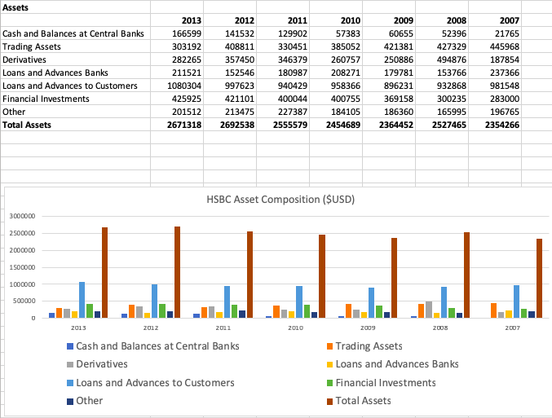Screen dimensions: 552x418
Task: Select the 2009 column header cell
Action: tap(389, 20)
